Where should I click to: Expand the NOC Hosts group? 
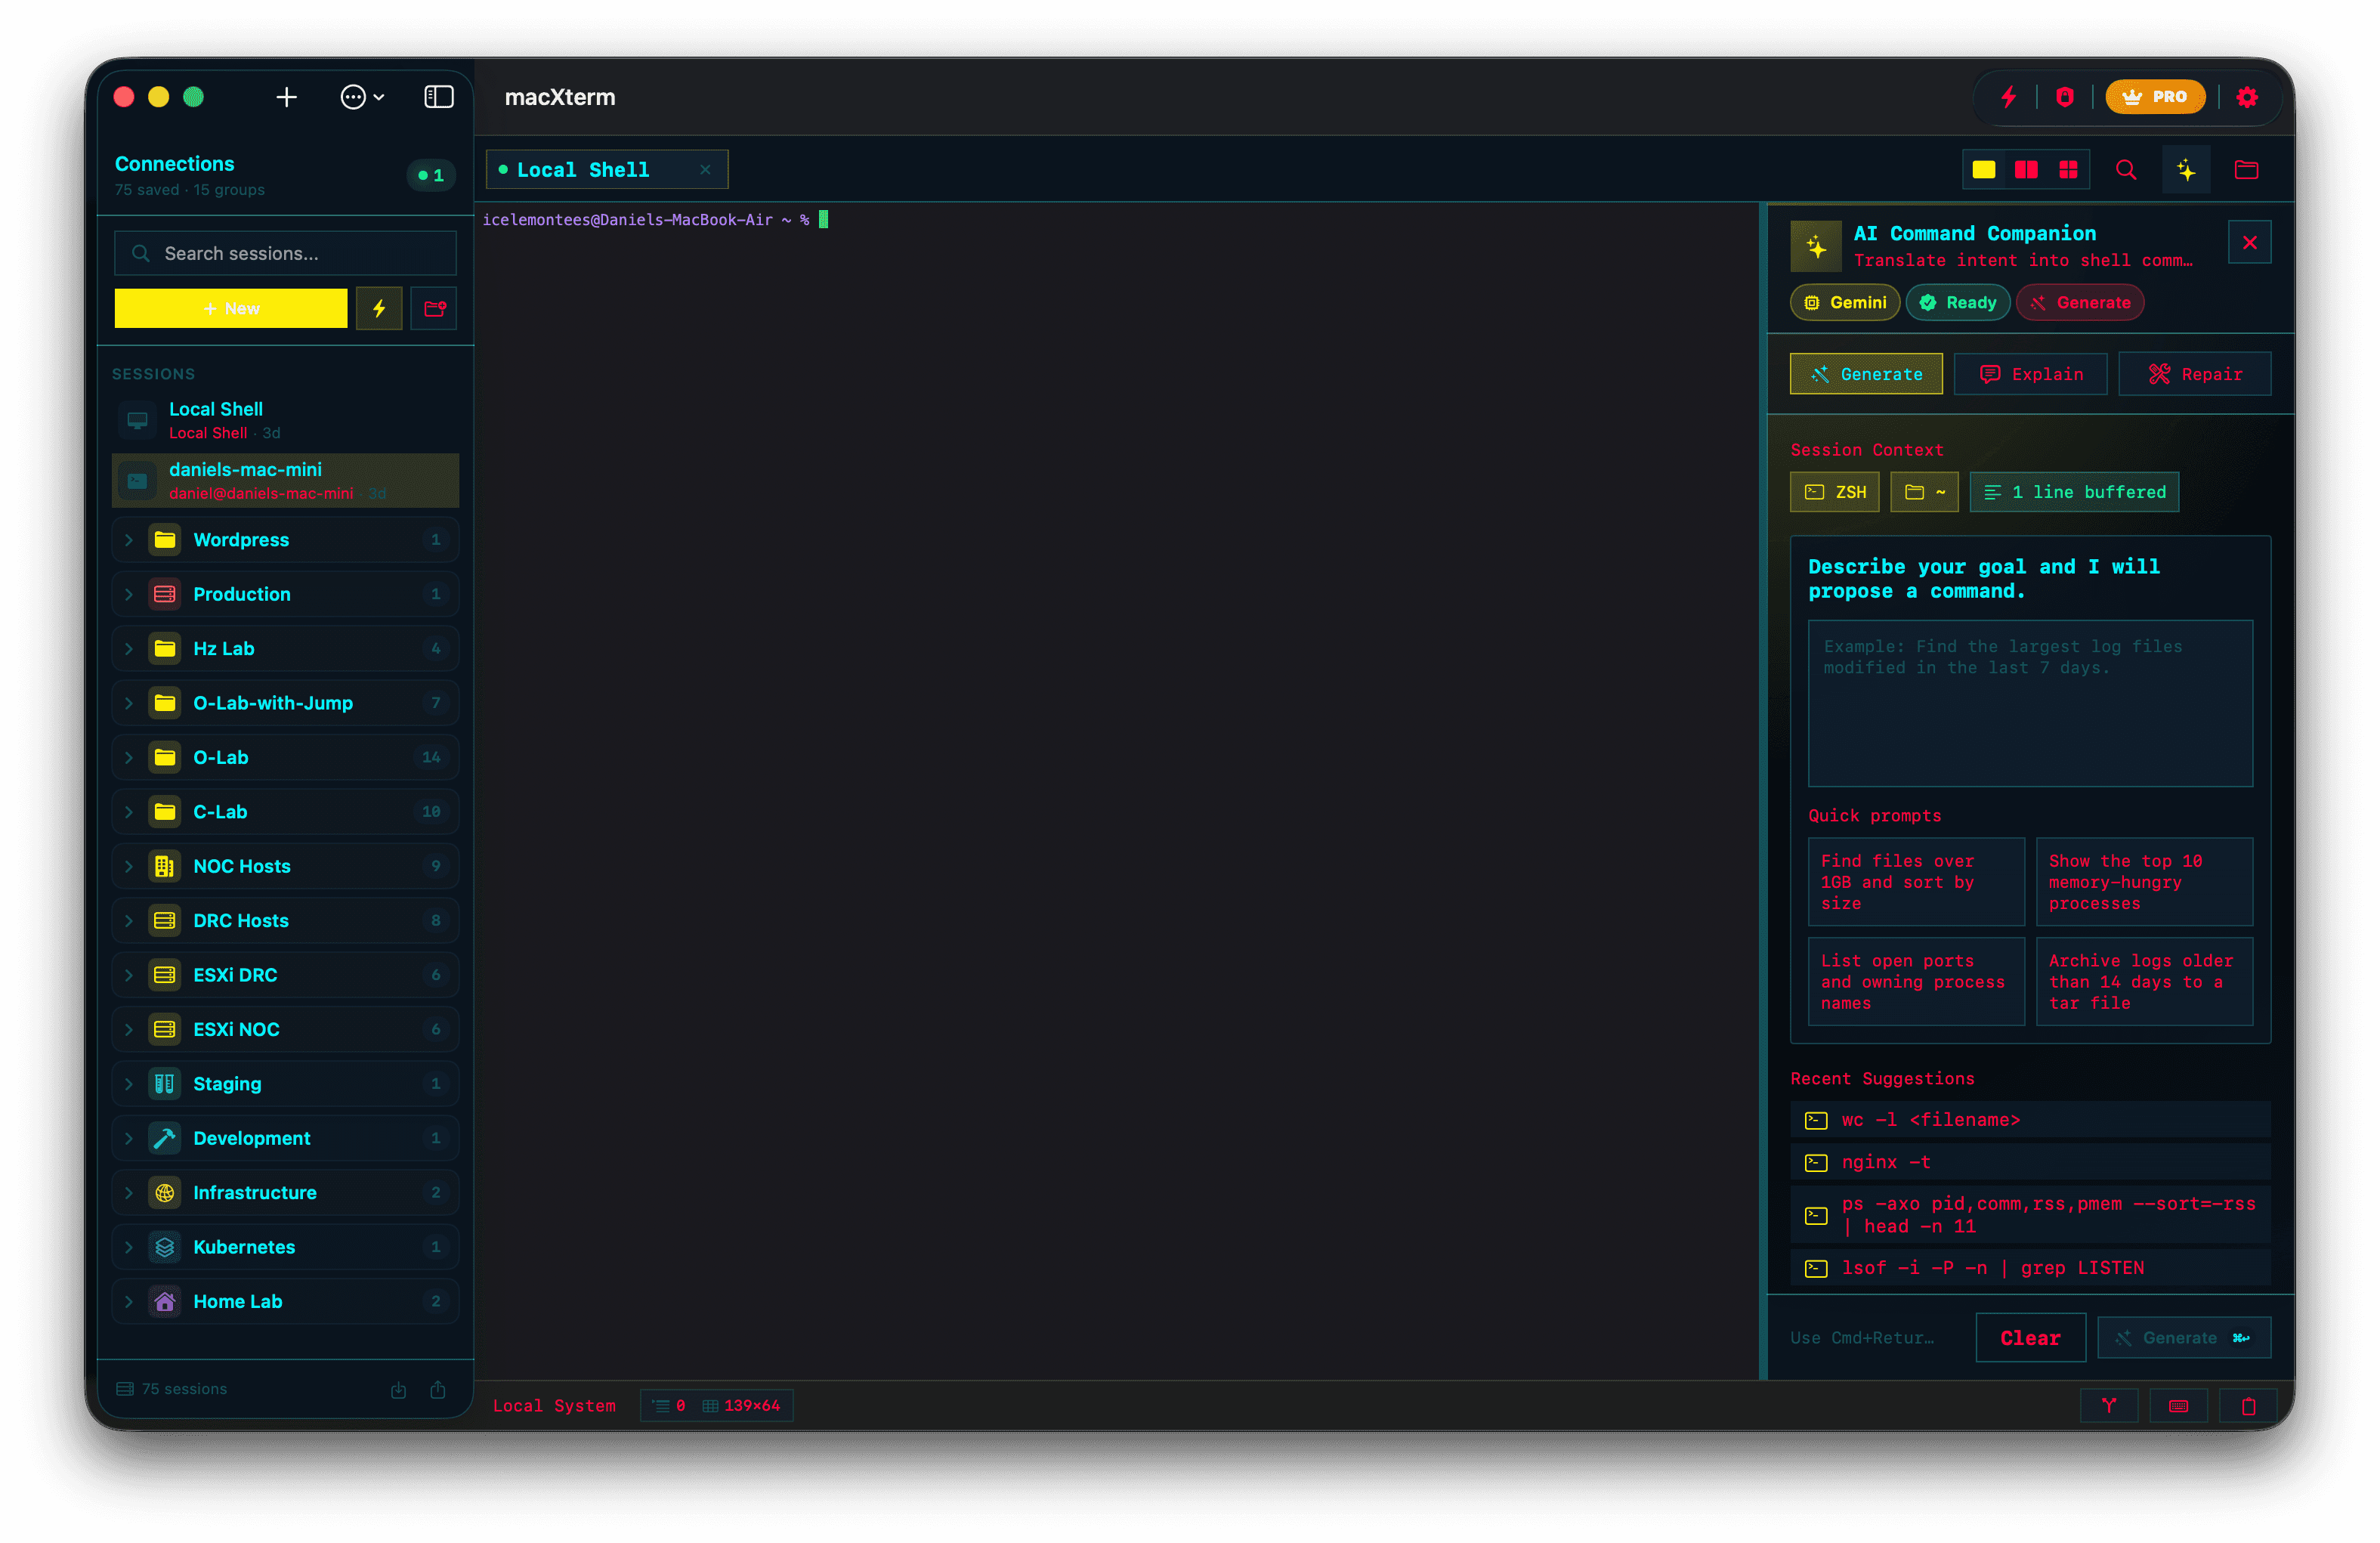[x=285, y=866]
